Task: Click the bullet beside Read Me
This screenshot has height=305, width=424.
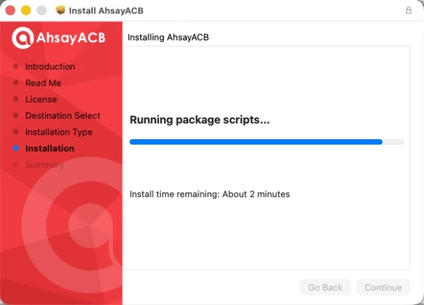Action: click(x=16, y=83)
